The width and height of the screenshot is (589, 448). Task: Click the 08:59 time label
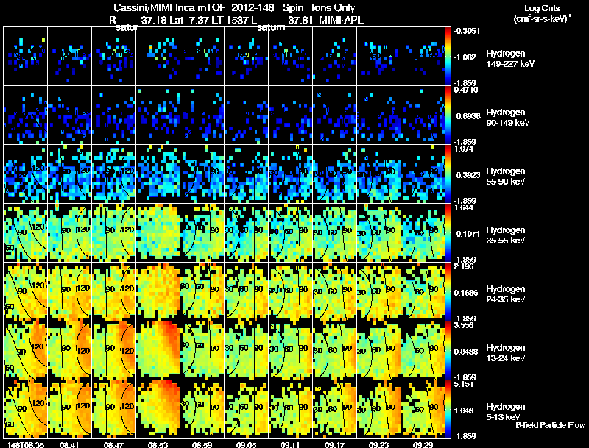click(x=202, y=444)
